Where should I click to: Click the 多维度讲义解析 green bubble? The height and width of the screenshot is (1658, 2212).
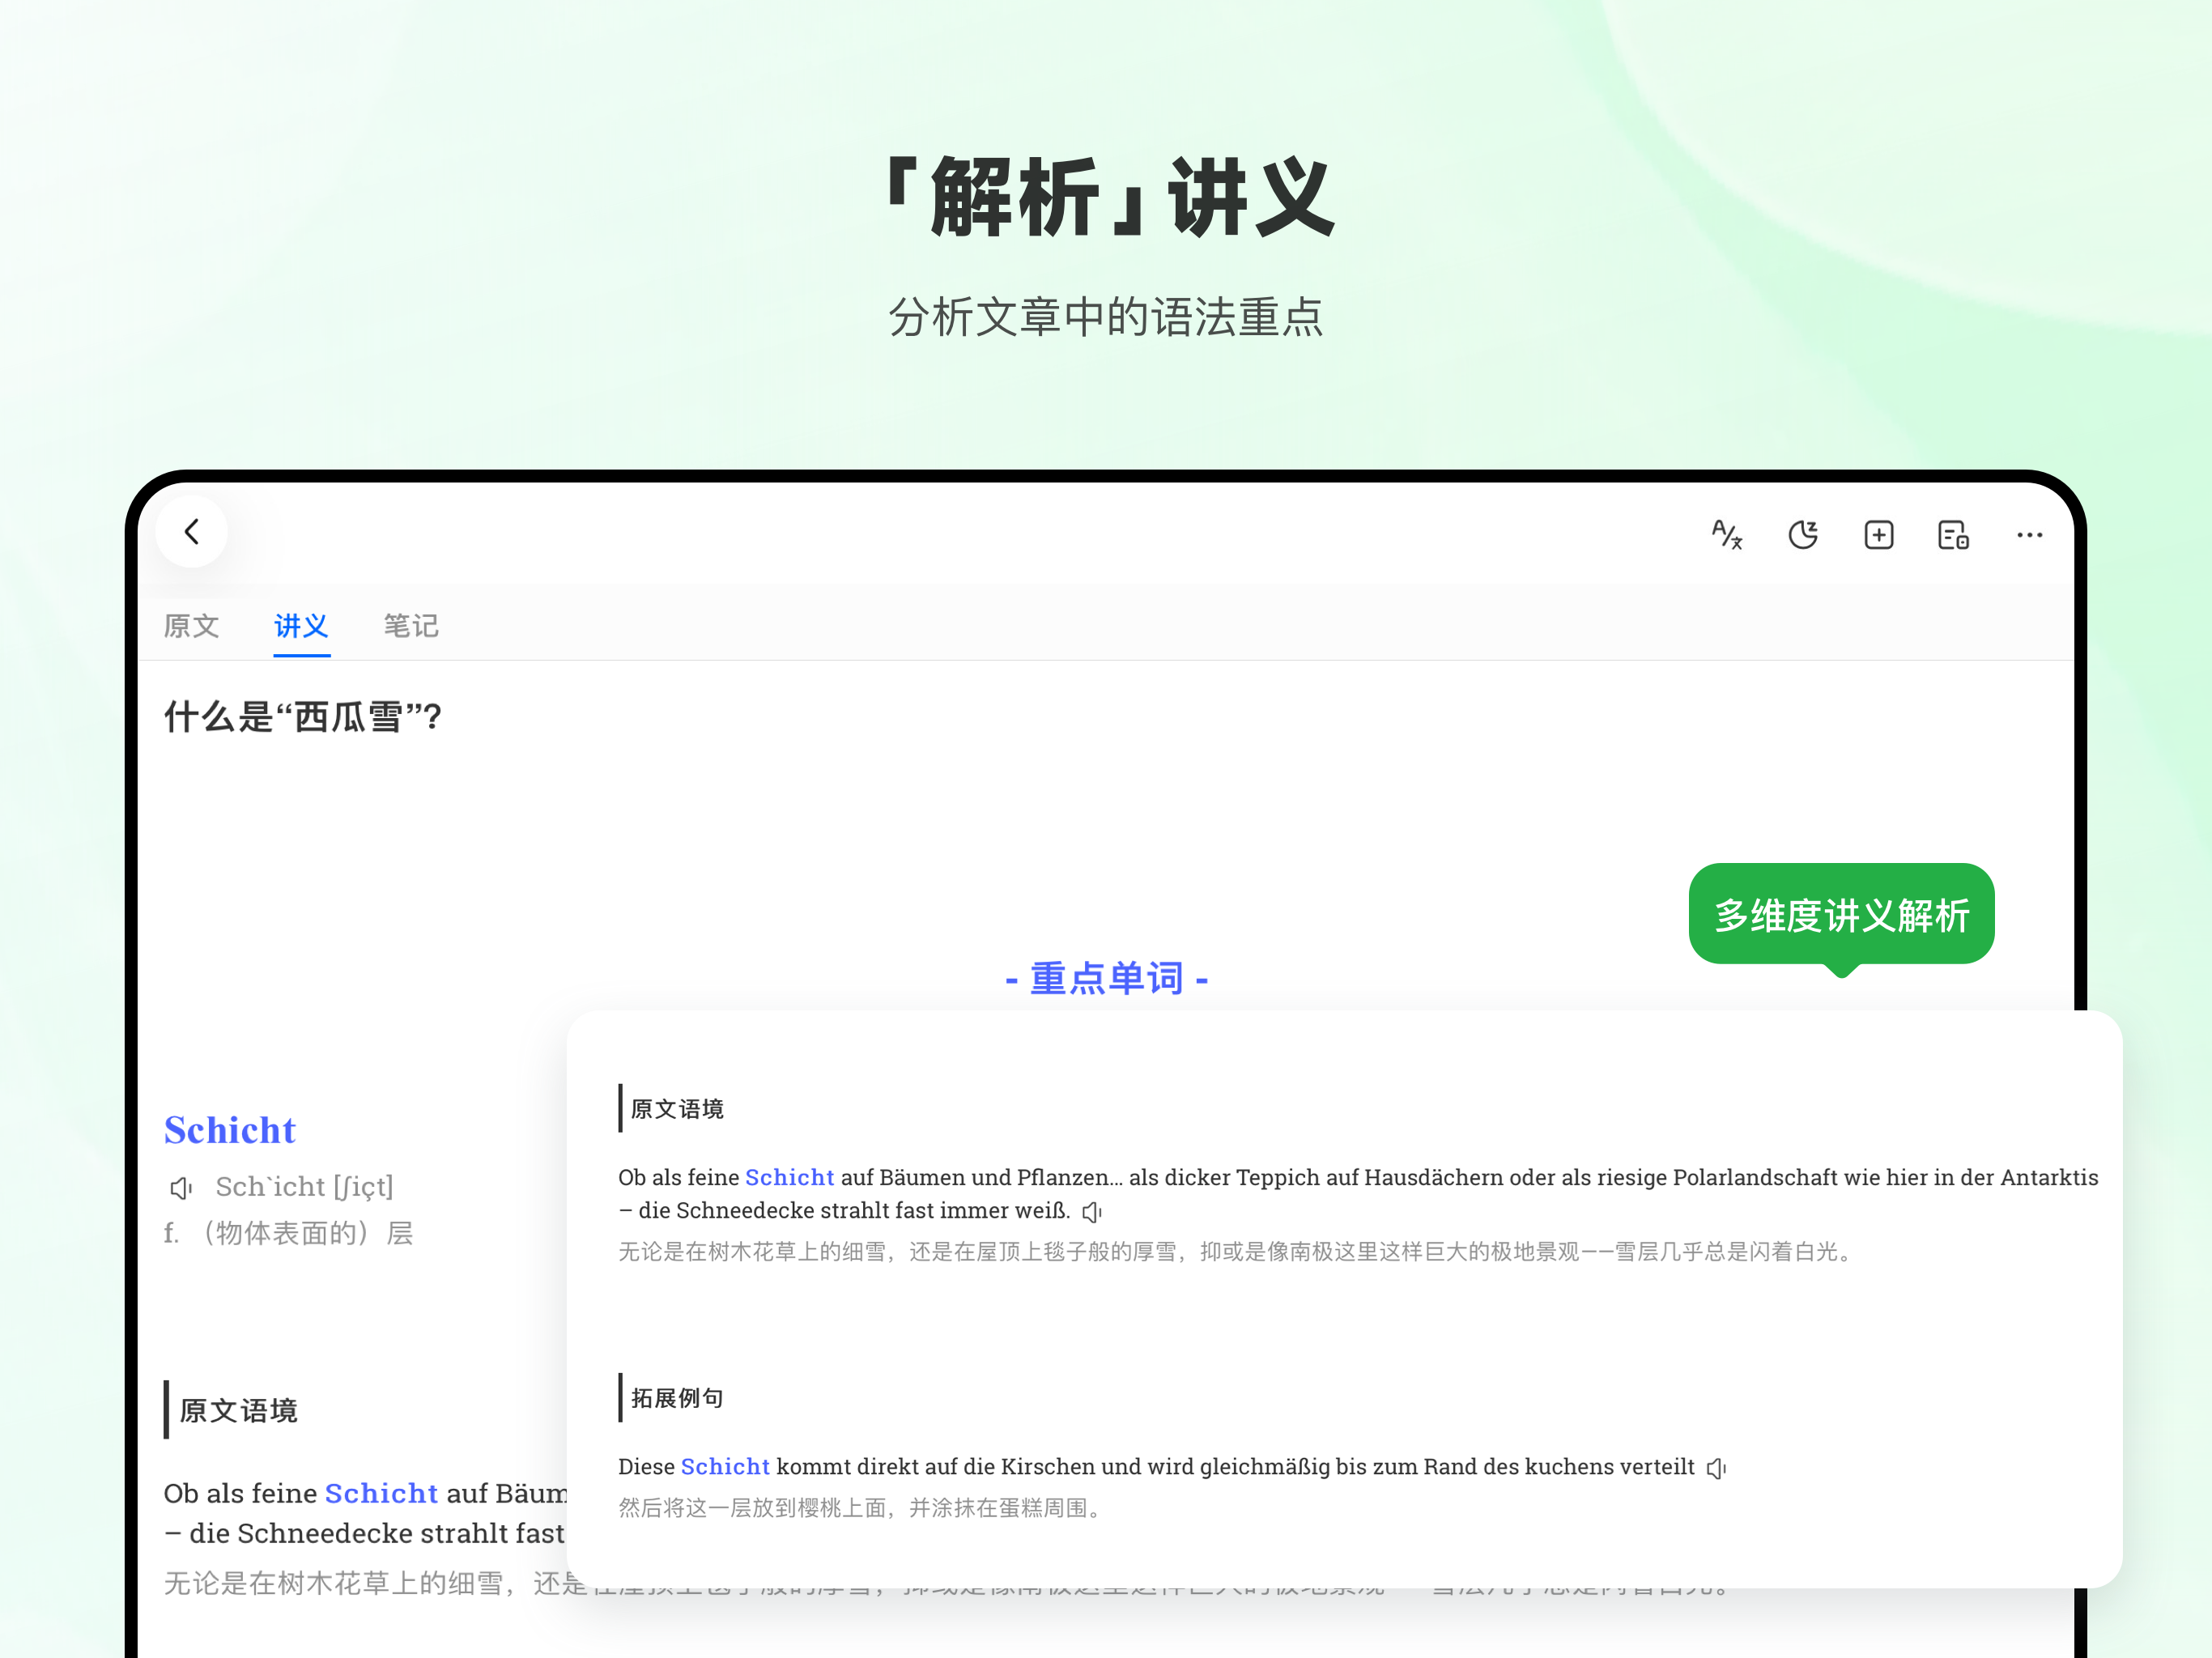pyautogui.click(x=1841, y=915)
